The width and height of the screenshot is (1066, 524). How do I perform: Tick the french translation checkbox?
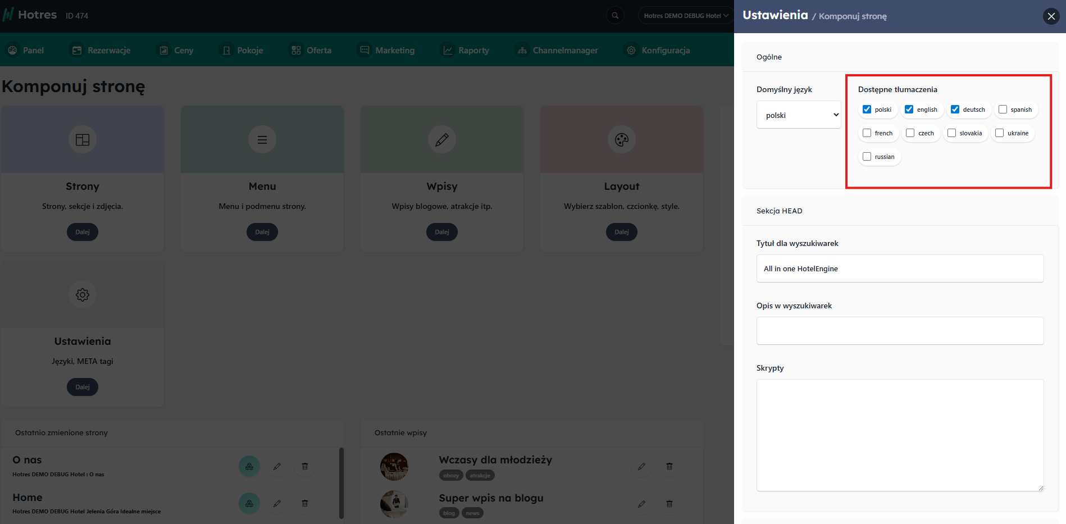coord(867,133)
